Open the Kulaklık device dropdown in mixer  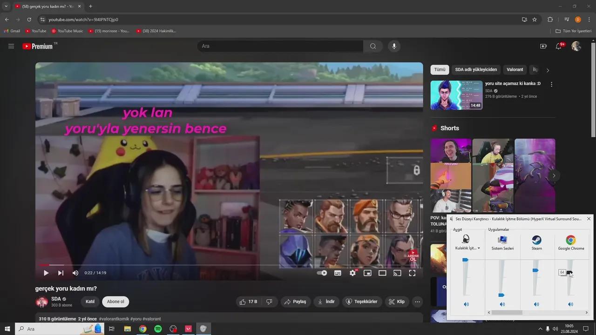tap(467, 248)
